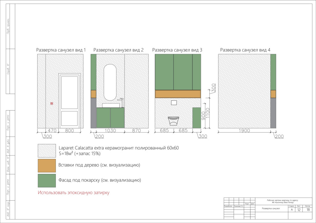Select the green vanity cabinet in view 2
Image resolution: width=316 pixels, height=223 pixels.
[110, 118]
